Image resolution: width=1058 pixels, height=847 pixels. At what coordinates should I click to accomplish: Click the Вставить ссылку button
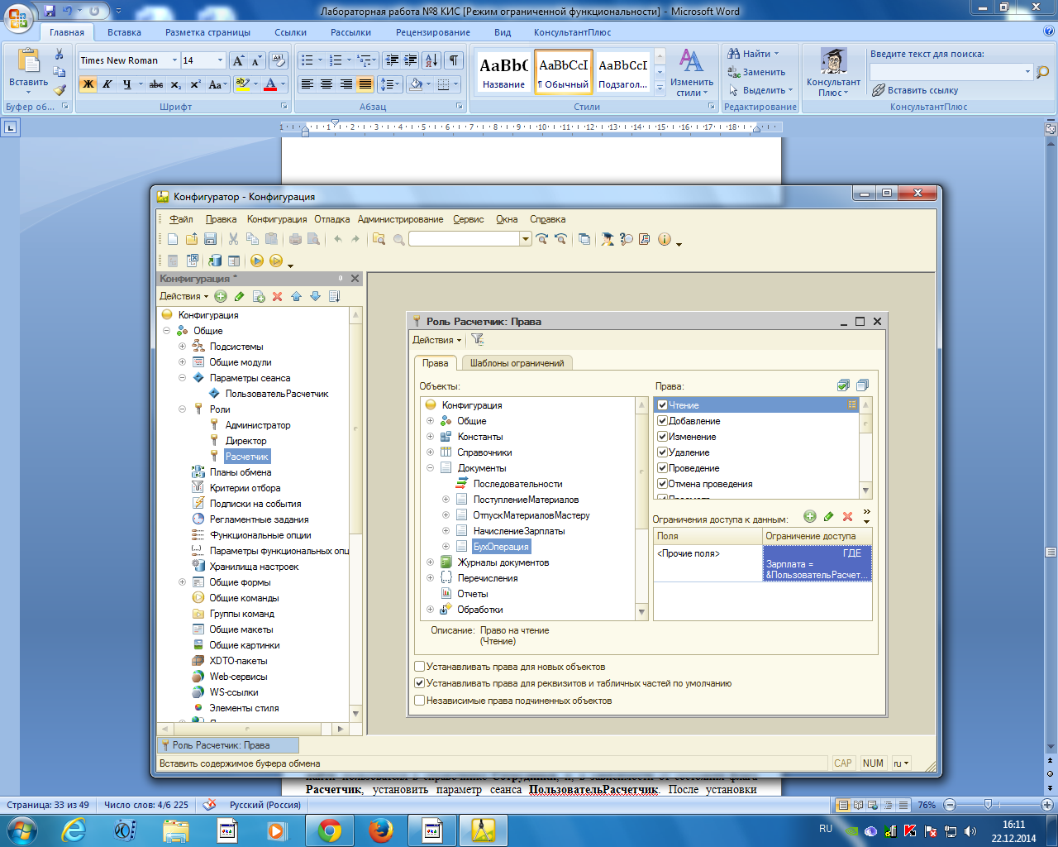915,90
